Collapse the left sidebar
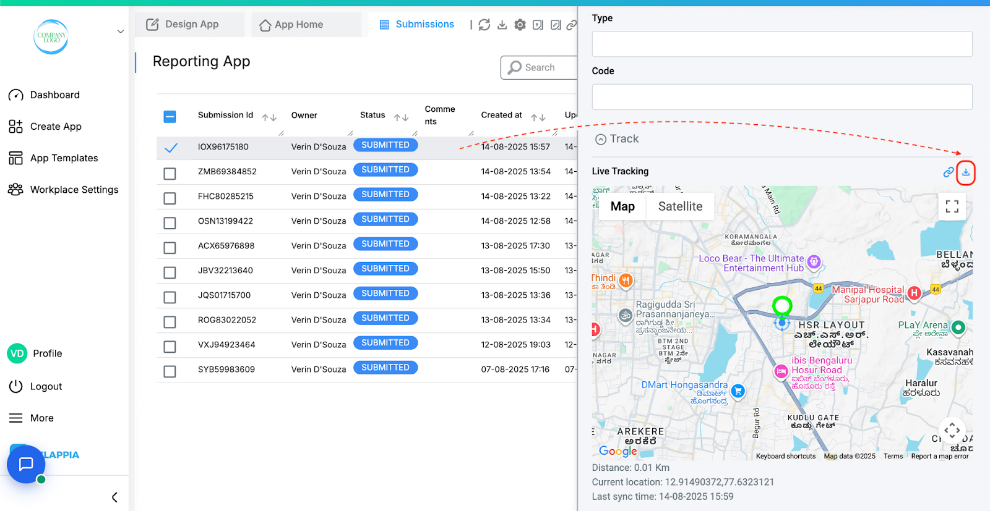The height and width of the screenshot is (511, 990). pos(114,497)
